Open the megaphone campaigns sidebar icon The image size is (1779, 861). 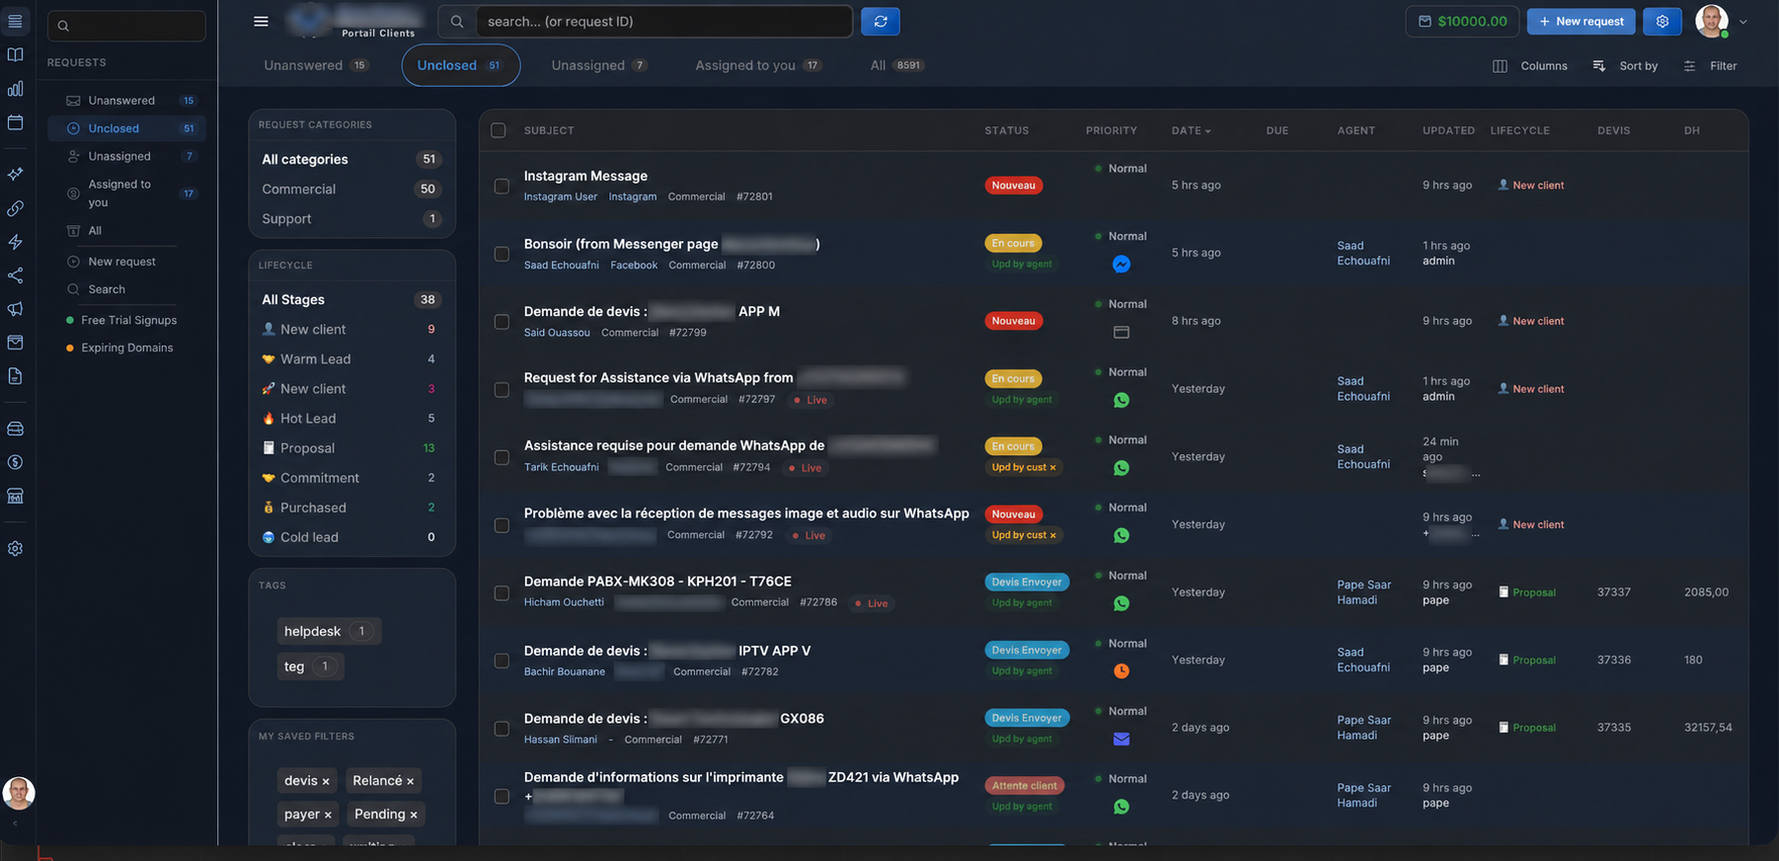coord(15,309)
